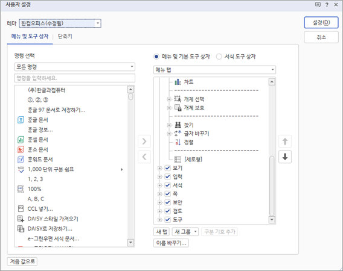Remove command with left arrow button
This screenshot has width=343, height=271.
(x=144, y=157)
